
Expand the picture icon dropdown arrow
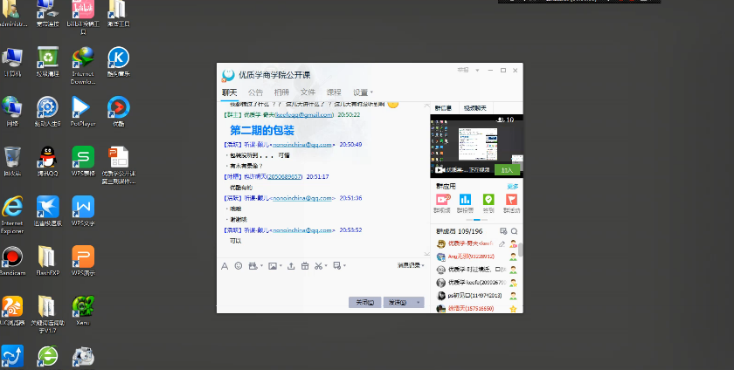(280, 266)
